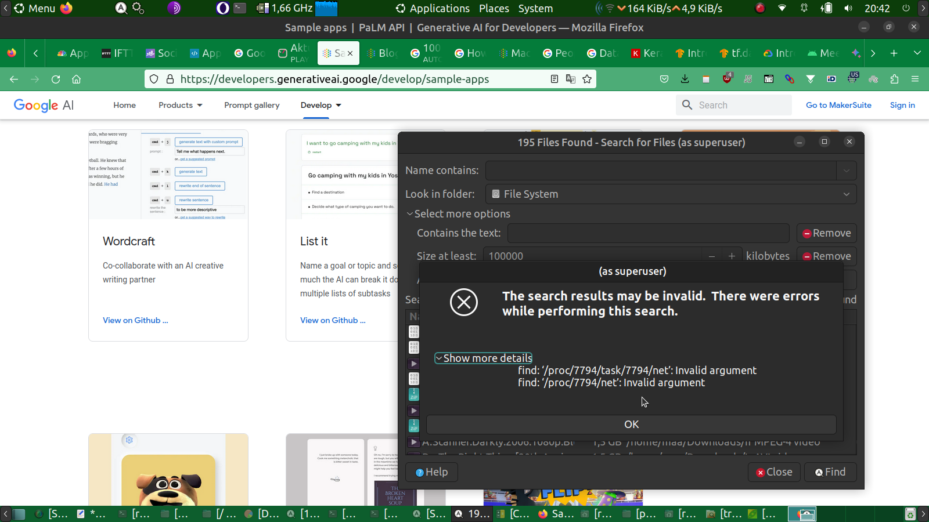Click the translate page icon in address bar

[571, 79]
